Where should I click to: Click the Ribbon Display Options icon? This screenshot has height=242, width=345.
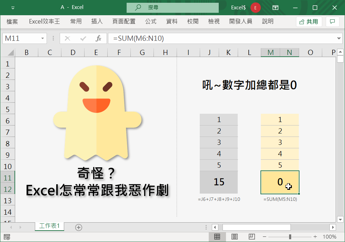point(275,7)
